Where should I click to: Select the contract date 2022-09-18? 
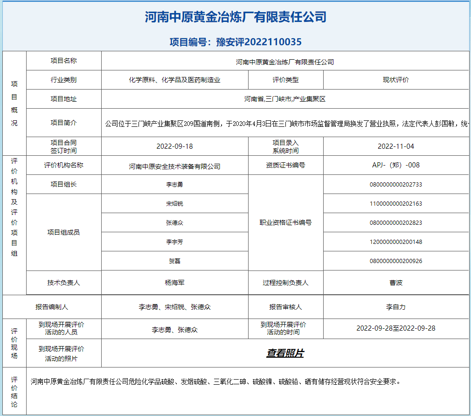pyautogui.click(x=175, y=146)
